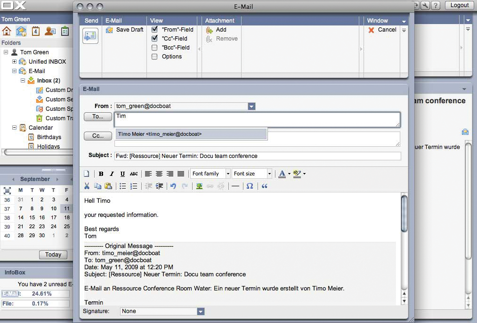Click the Subject input field
Viewport: 477px width, 323px height.
click(x=257, y=156)
